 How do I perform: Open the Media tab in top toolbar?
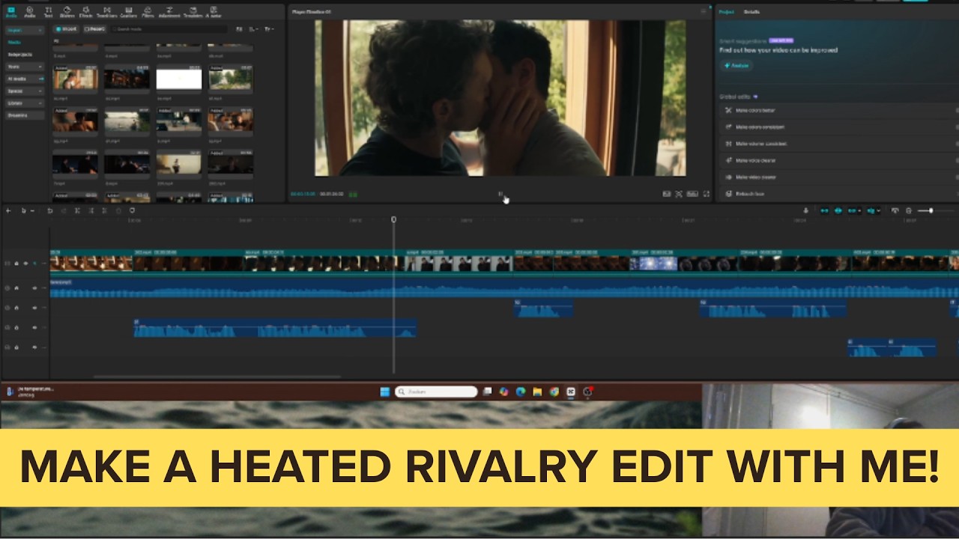point(10,12)
